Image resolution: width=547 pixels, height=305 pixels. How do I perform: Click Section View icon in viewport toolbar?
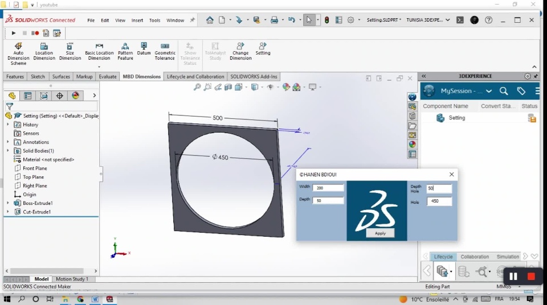pos(228,87)
